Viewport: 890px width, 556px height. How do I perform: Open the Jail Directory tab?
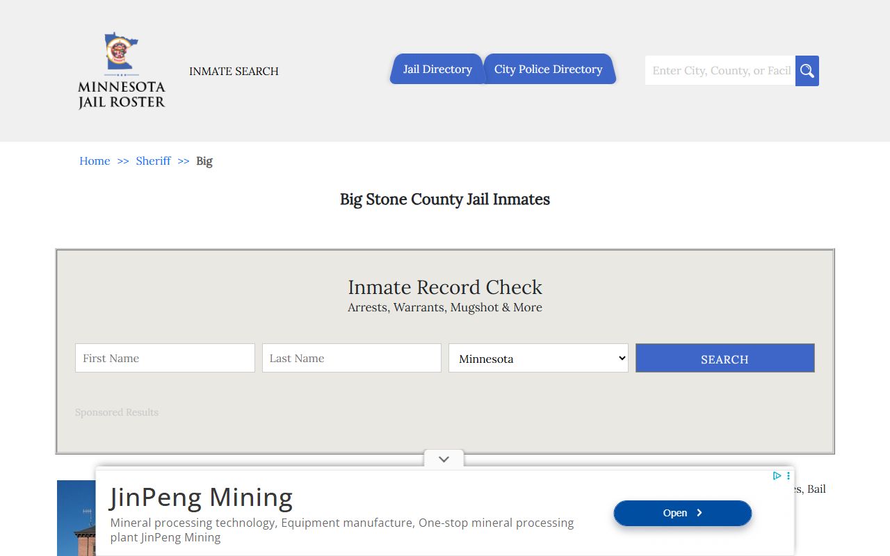tap(437, 69)
